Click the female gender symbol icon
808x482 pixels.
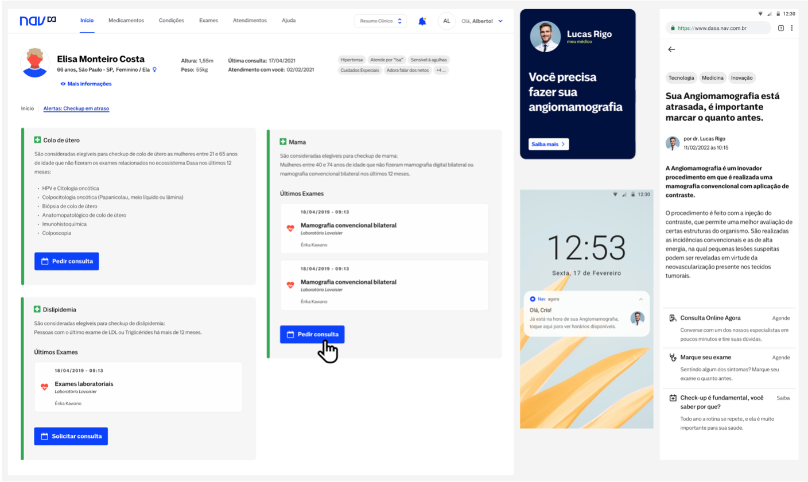(154, 69)
